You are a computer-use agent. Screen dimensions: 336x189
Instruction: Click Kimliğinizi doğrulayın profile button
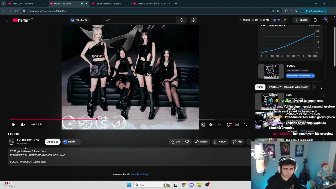[x=314, y=11]
